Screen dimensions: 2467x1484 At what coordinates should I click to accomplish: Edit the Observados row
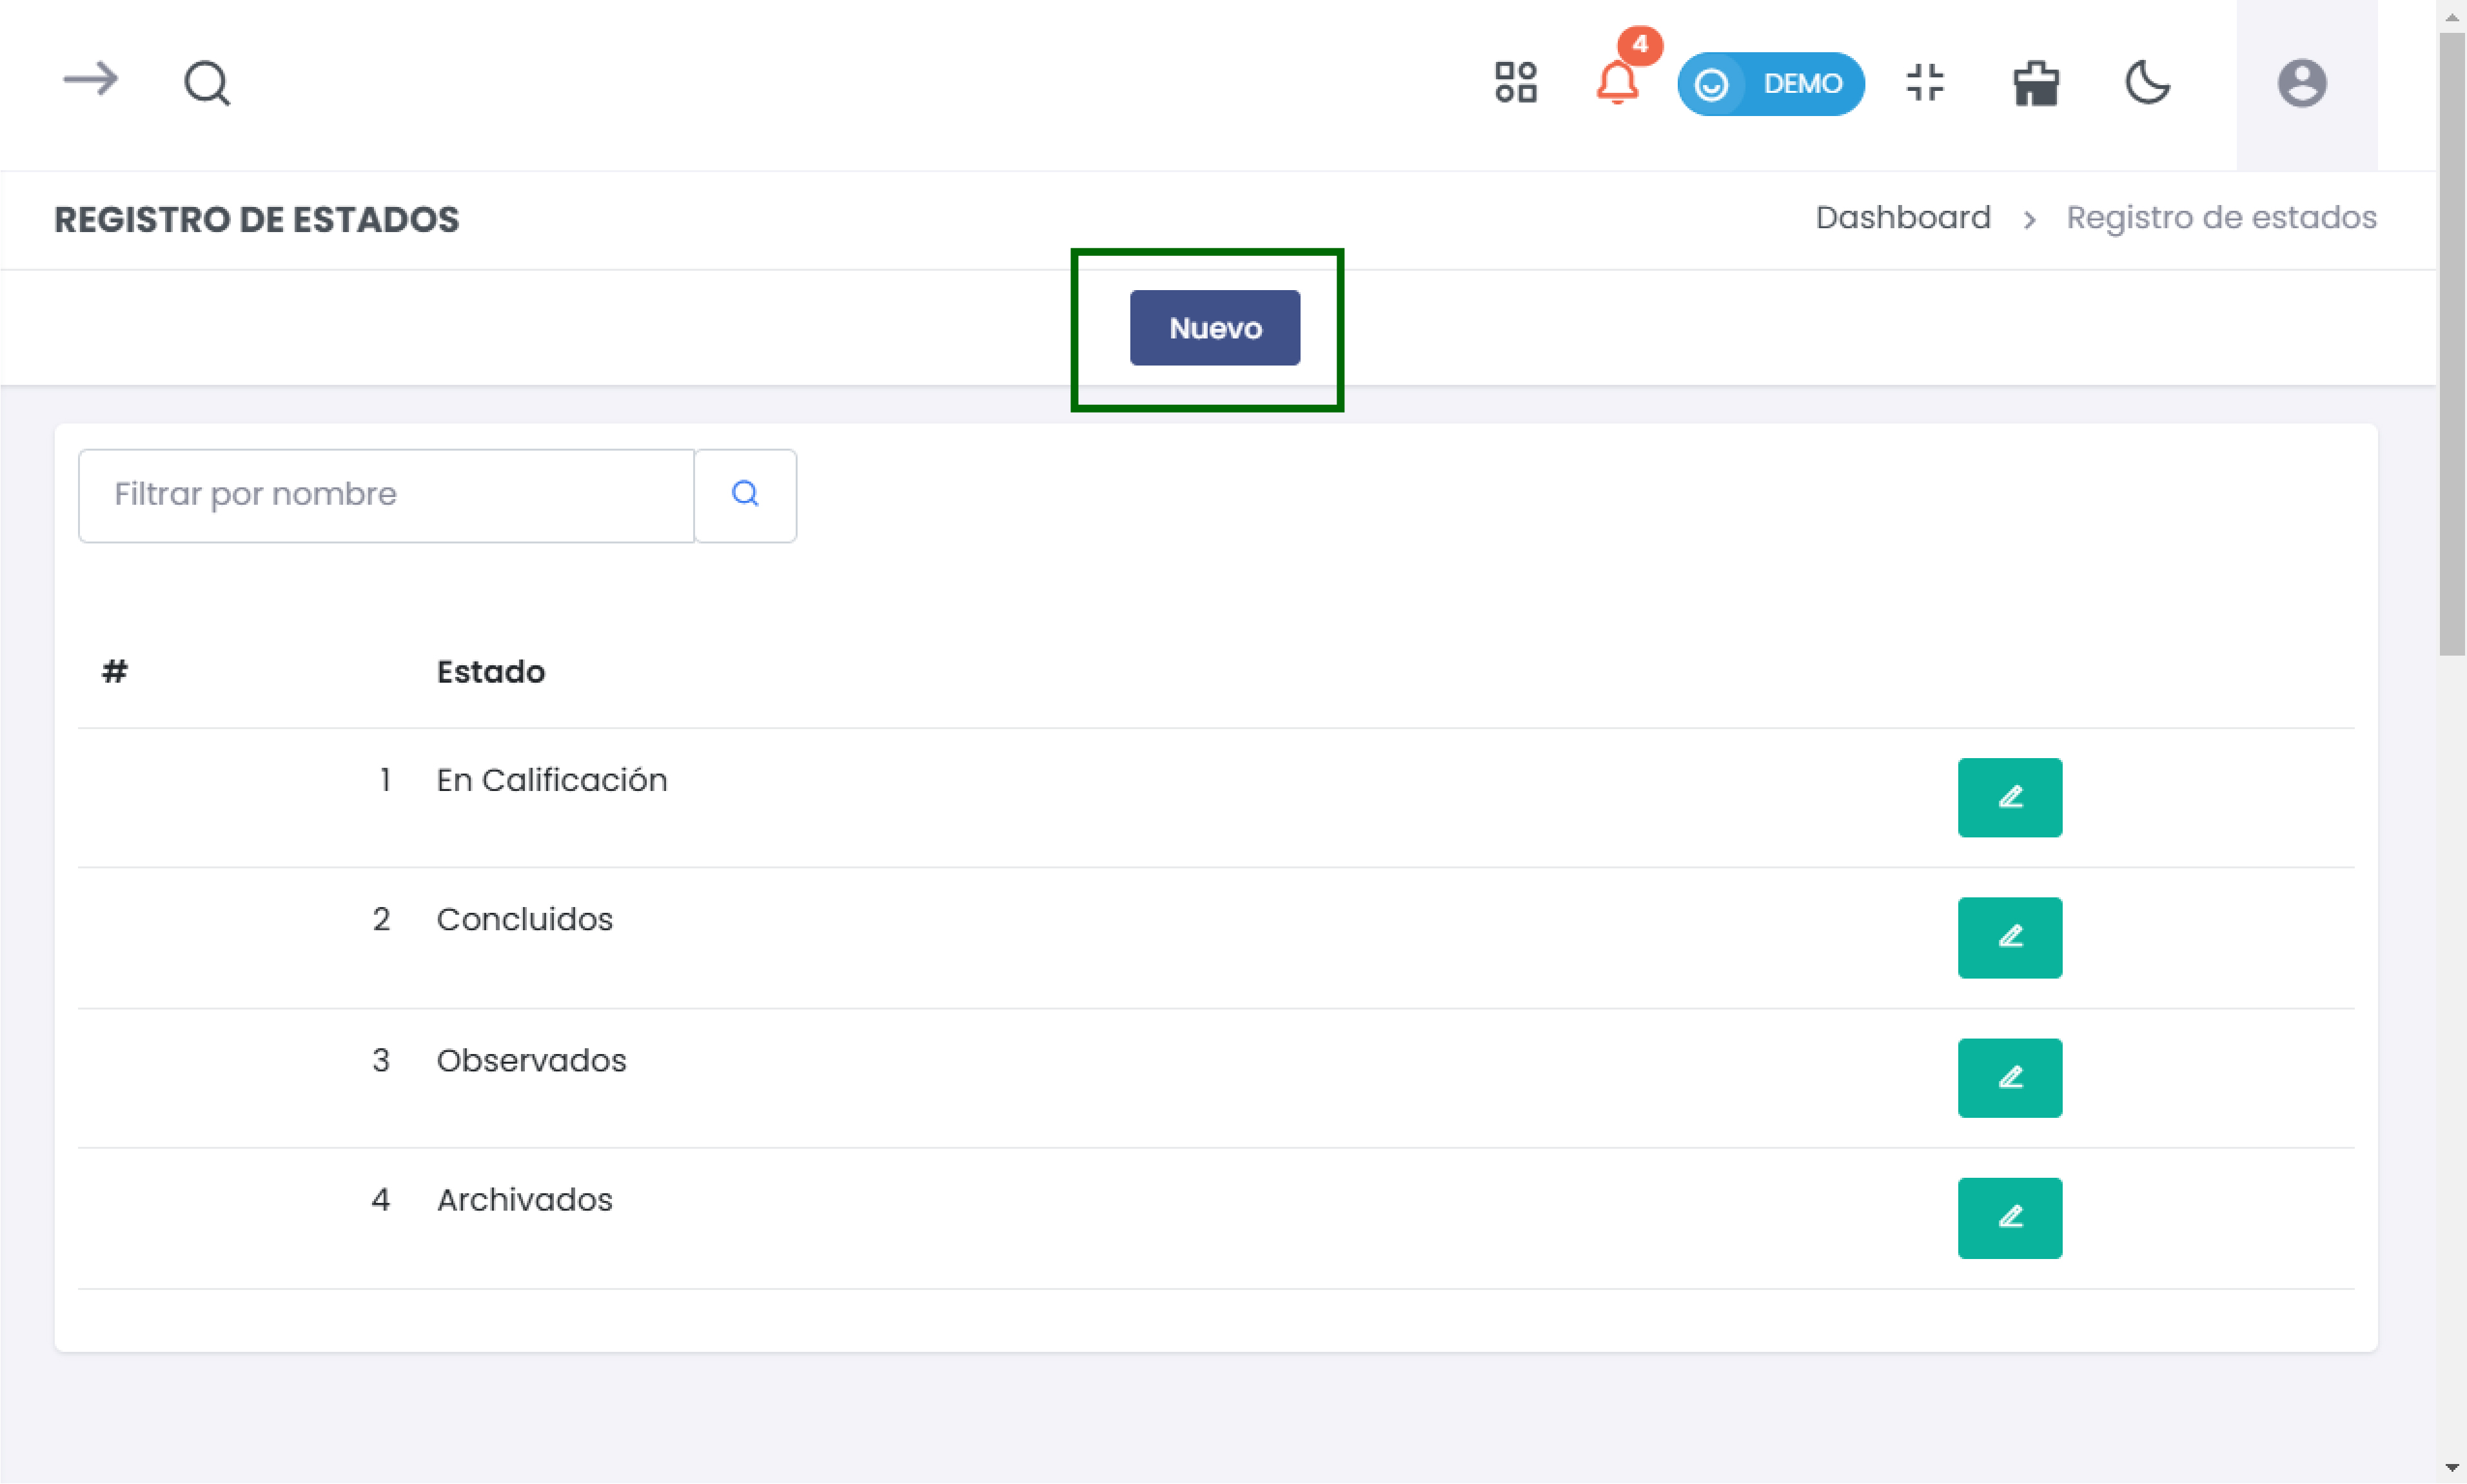[x=2009, y=1077]
